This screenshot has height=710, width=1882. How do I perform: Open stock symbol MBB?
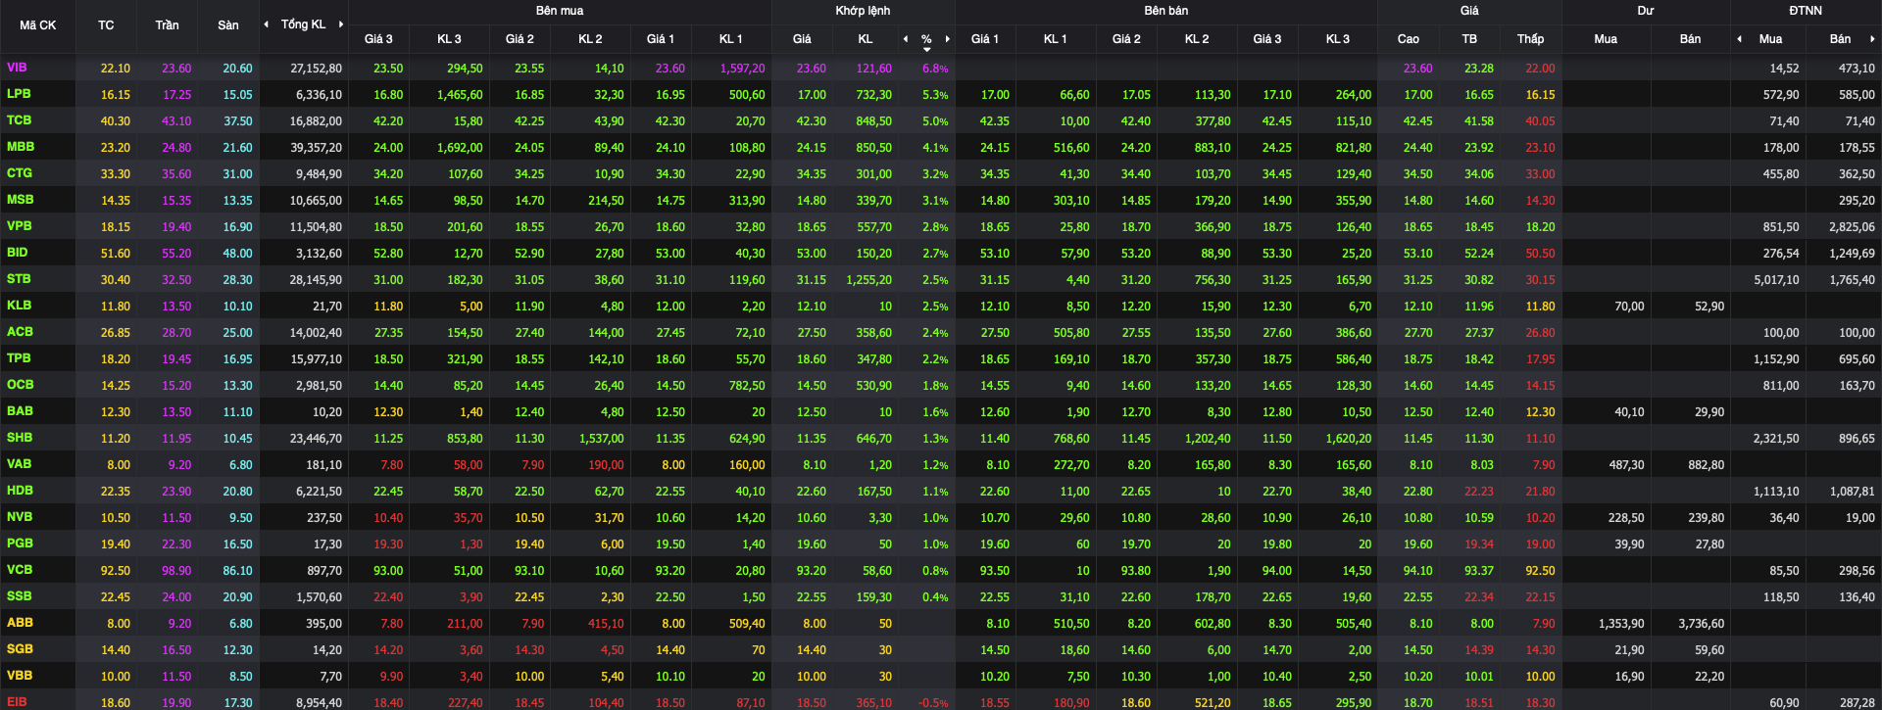pos(21,147)
